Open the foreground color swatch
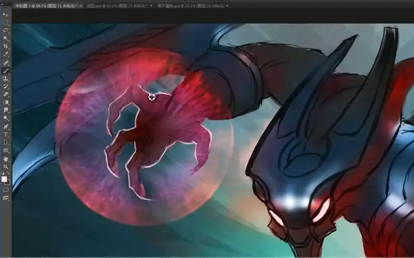 coord(5,179)
